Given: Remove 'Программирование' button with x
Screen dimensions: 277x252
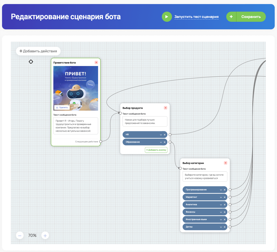Looking at the screenshot, I should [x=225, y=190].
